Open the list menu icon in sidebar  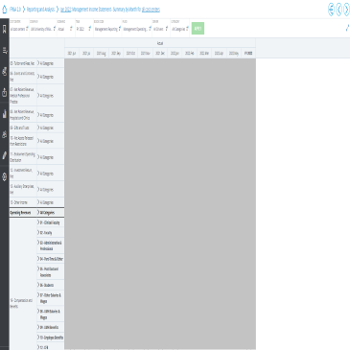tap(4, 50)
